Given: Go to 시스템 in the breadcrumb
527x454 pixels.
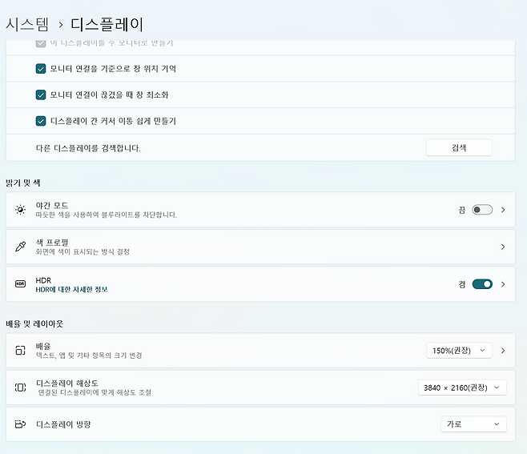Looking at the screenshot, I should click(x=27, y=25).
